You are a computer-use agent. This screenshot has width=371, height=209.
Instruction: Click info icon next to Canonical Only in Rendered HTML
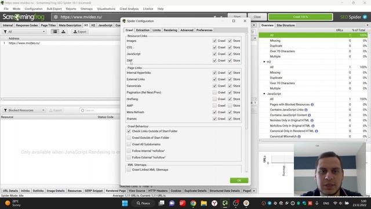pos(317,131)
